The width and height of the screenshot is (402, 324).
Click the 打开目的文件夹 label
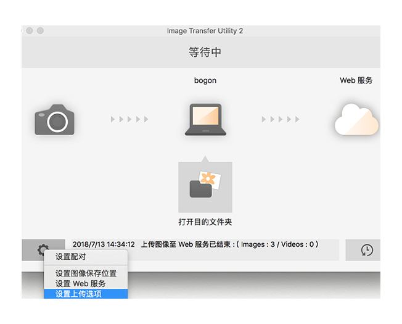coord(205,222)
